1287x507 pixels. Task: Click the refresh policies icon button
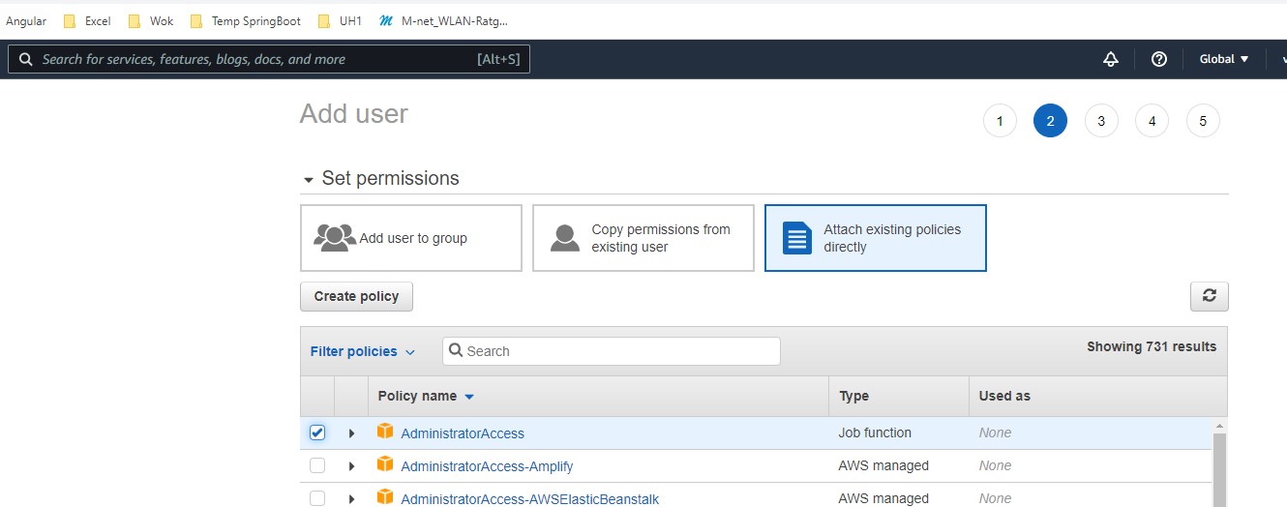pyautogui.click(x=1209, y=296)
